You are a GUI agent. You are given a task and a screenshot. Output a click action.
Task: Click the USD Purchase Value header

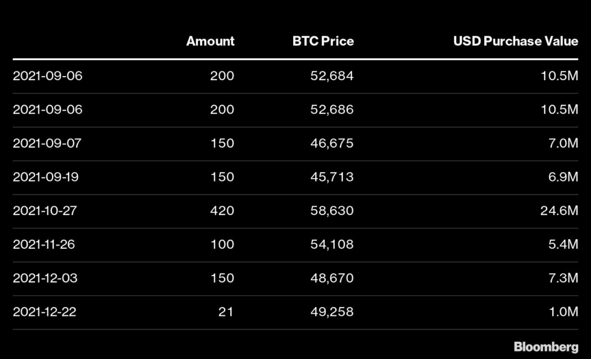point(515,41)
